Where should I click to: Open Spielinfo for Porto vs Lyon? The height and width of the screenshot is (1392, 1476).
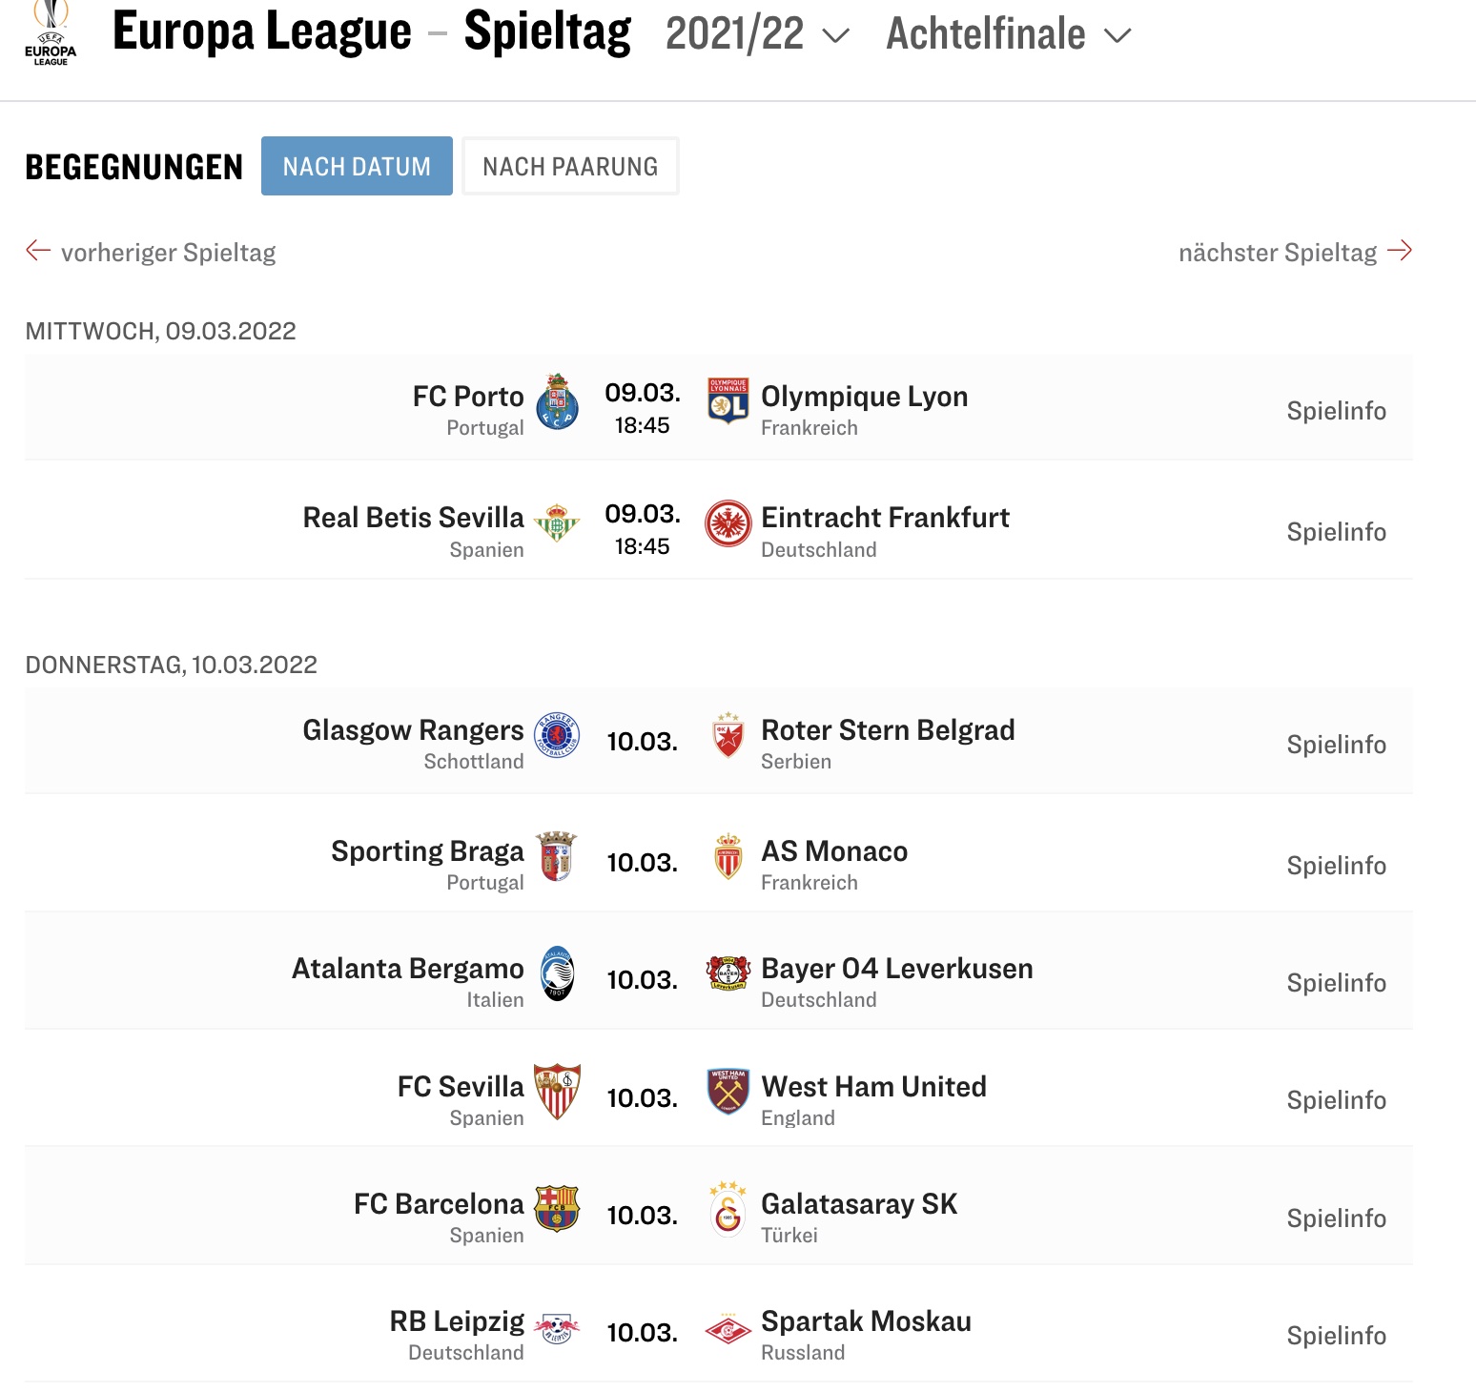(x=1336, y=411)
